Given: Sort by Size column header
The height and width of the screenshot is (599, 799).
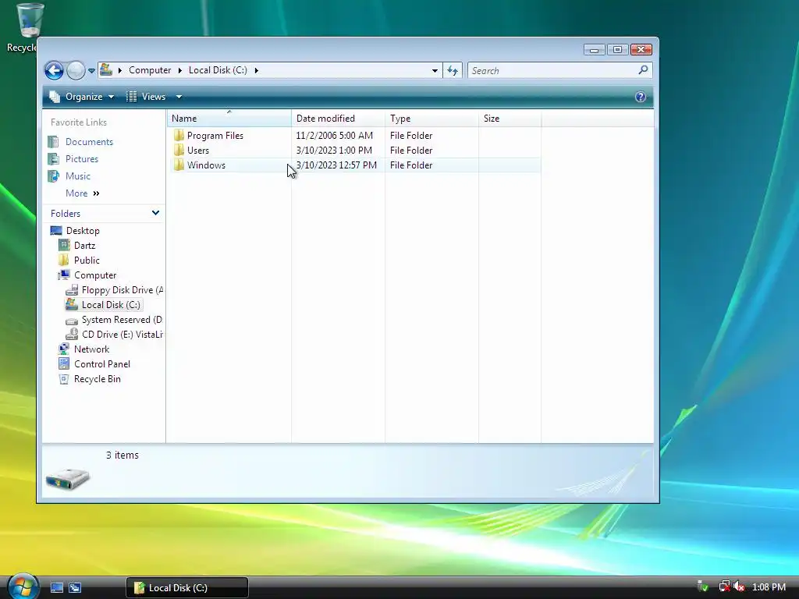Looking at the screenshot, I should click(510, 119).
